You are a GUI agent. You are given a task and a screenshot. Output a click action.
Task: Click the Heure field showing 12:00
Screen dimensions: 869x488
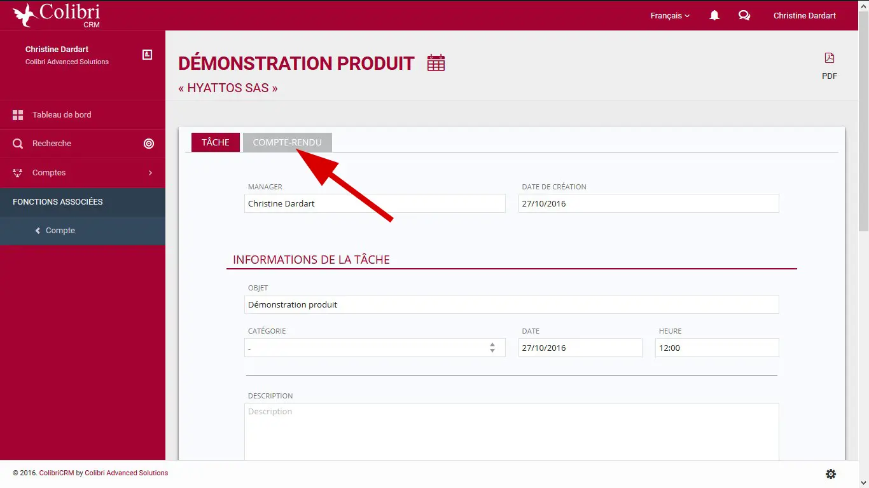(717, 348)
